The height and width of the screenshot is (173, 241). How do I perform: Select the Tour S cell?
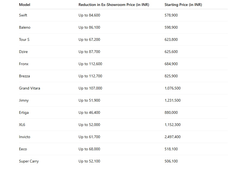[x=24, y=39]
